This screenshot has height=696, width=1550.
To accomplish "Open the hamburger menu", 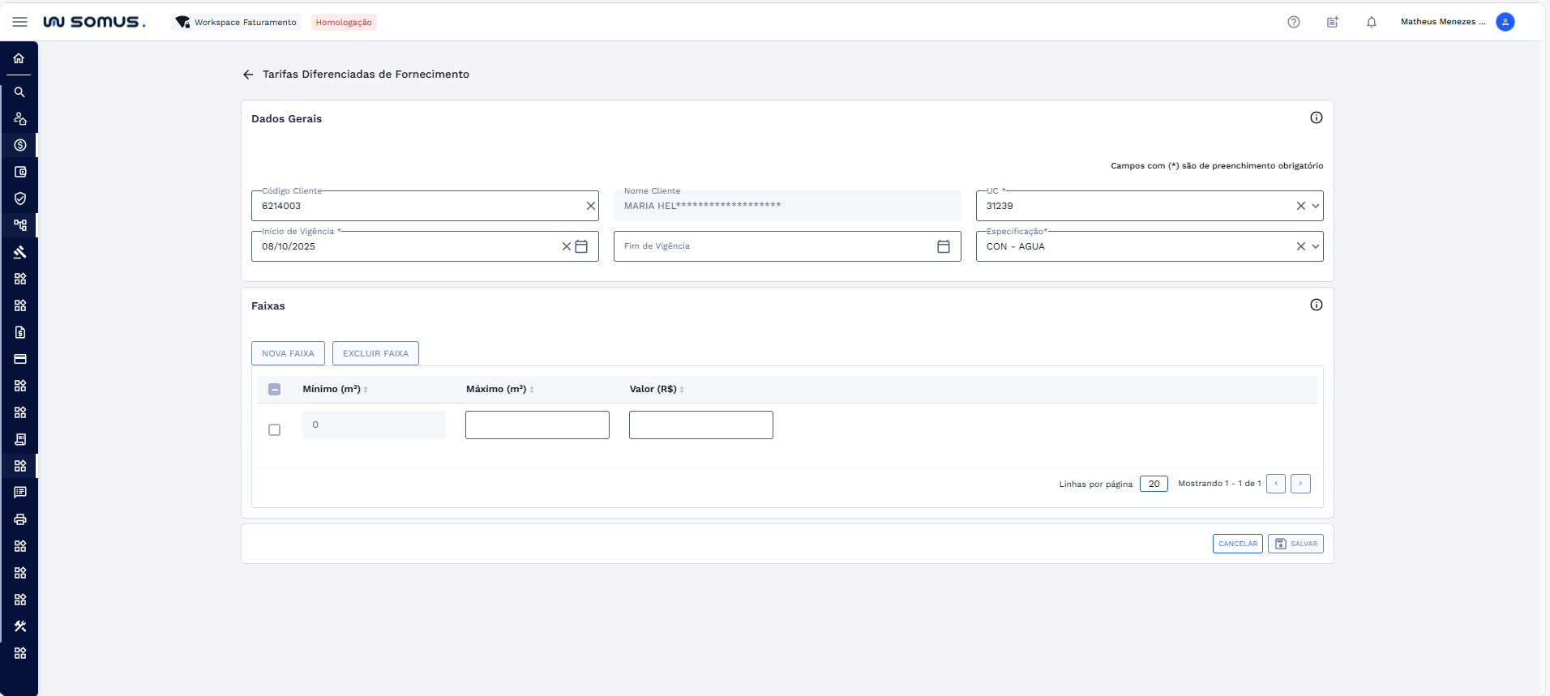I will point(19,22).
